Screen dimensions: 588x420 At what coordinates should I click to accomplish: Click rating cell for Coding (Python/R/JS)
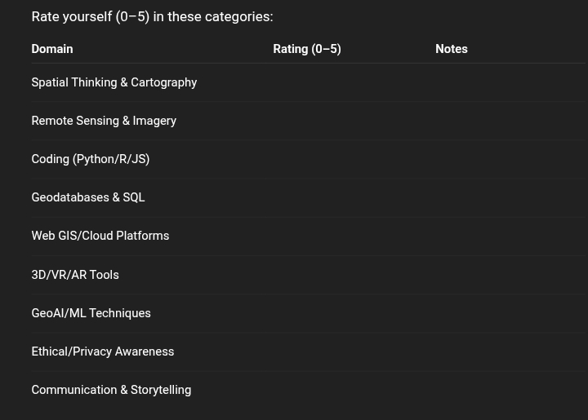[347, 159]
